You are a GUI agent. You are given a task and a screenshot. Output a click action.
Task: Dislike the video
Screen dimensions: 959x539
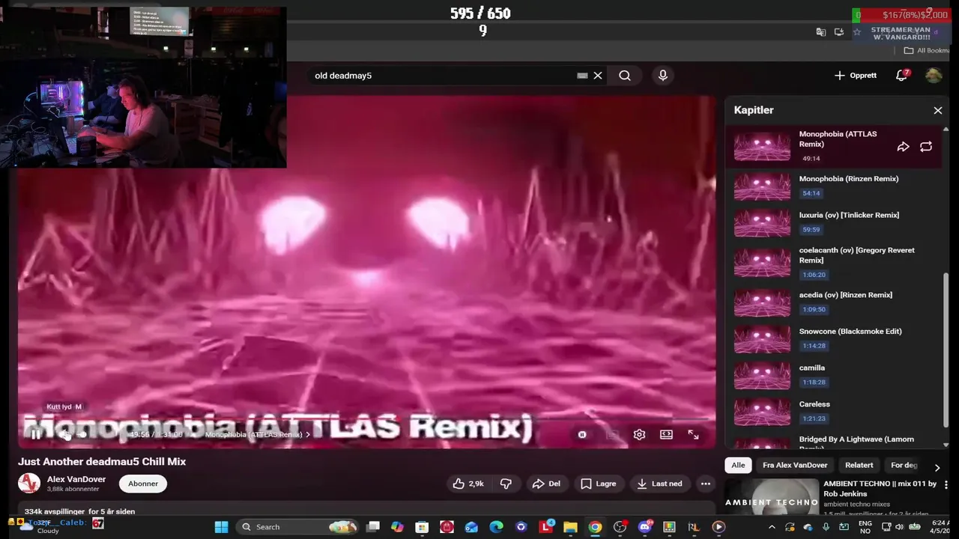coord(506,484)
